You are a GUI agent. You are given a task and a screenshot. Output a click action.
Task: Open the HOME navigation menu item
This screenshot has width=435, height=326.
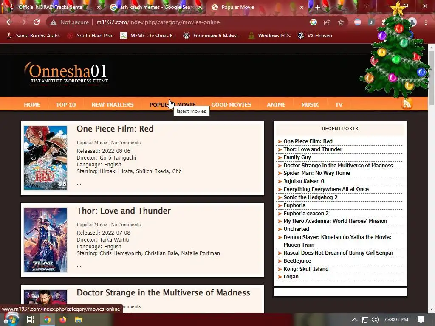32,104
